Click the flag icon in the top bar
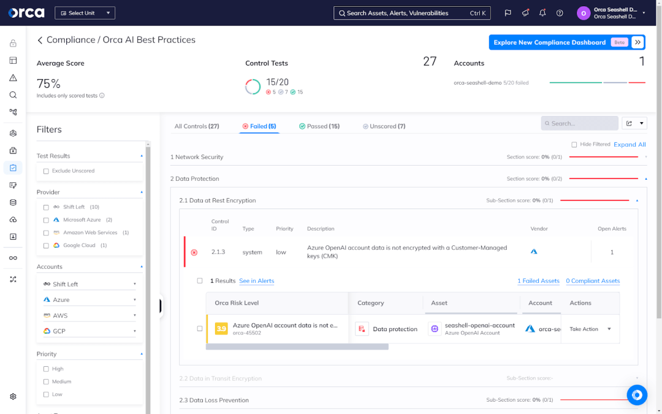662x414 pixels. tap(508, 13)
